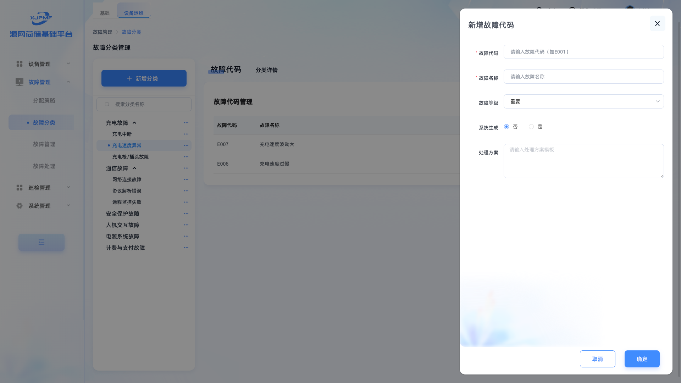Open more options for 计费与支付故障
The image size is (681, 383).
tap(186, 248)
